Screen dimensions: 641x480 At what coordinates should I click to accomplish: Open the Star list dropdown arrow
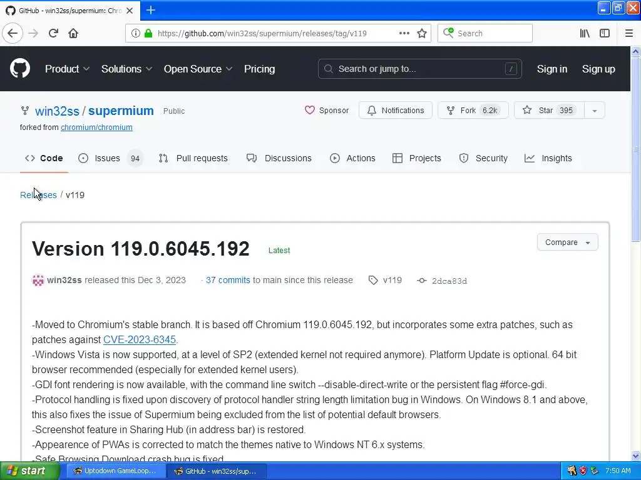click(x=595, y=111)
